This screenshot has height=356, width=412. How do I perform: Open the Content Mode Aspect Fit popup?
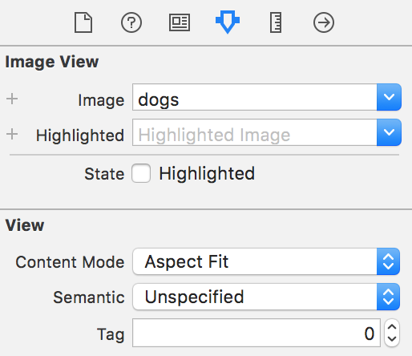(x=266, y=261)
